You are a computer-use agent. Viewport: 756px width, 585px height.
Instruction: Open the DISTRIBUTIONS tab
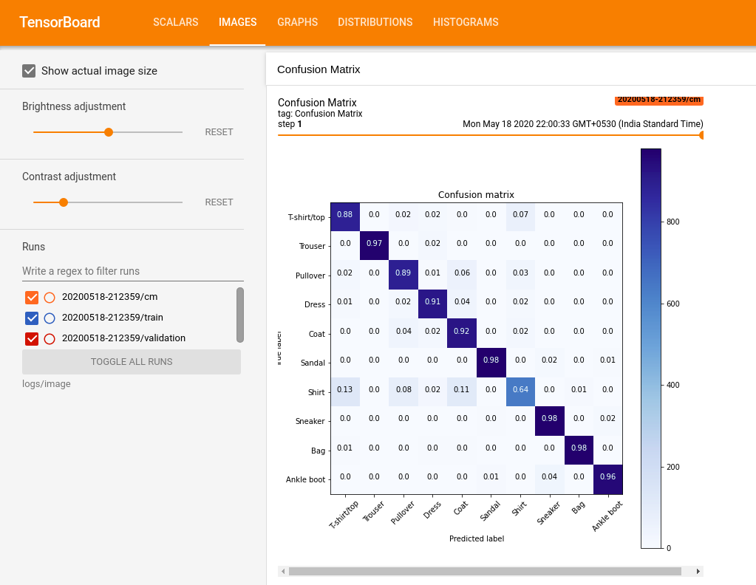375,22
